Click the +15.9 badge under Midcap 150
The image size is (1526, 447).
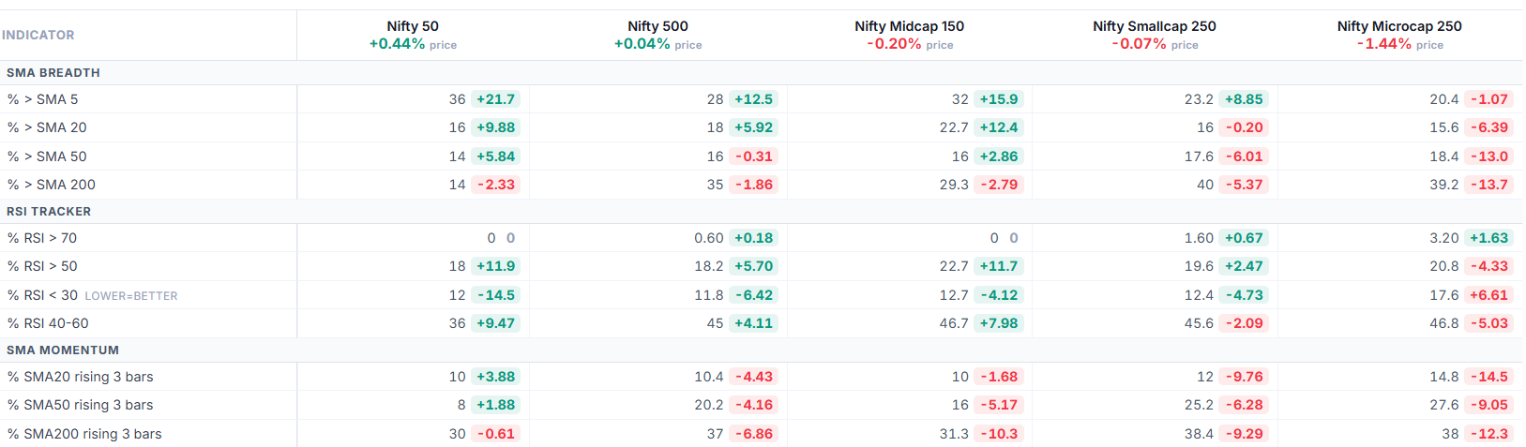(x=998, y=99)
